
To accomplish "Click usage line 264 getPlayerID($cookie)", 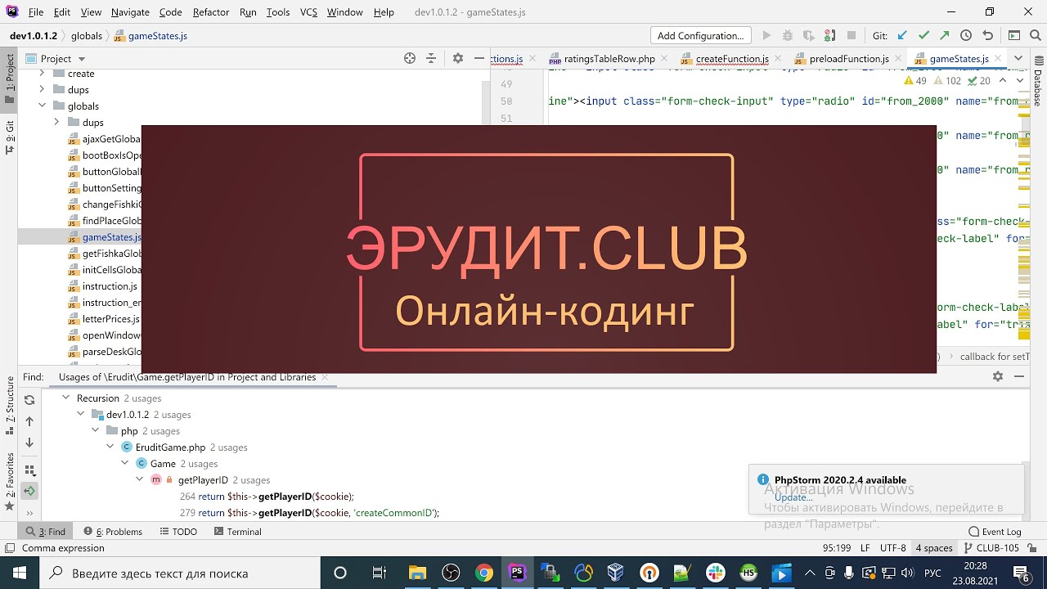I will tap(267, 497).
